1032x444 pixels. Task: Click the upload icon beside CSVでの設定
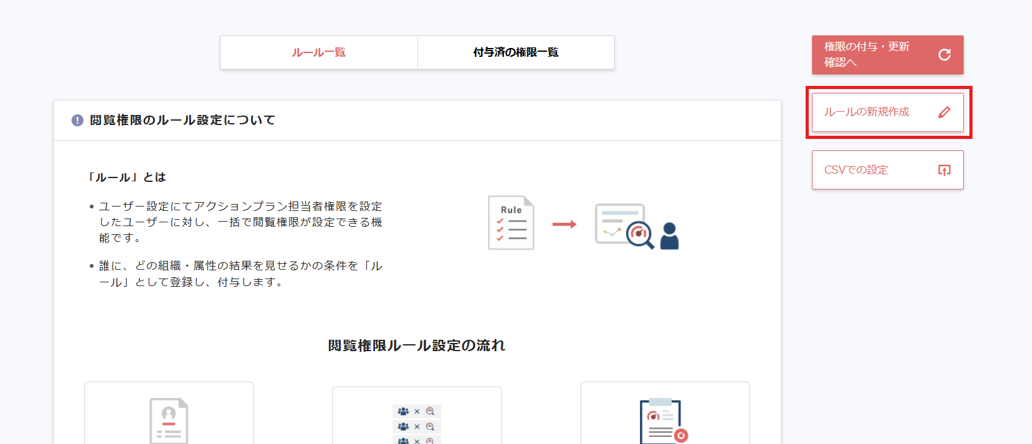tap(944, 170)
